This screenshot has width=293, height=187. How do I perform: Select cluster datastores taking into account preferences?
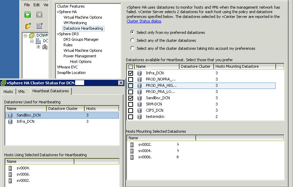click(x=132, y=48)
